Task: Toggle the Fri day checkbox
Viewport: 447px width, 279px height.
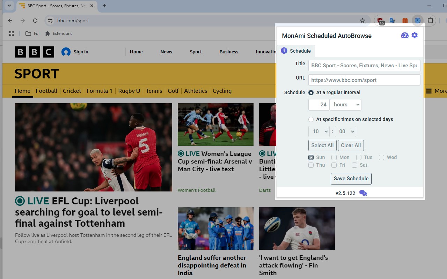Action: pos(334,165)
